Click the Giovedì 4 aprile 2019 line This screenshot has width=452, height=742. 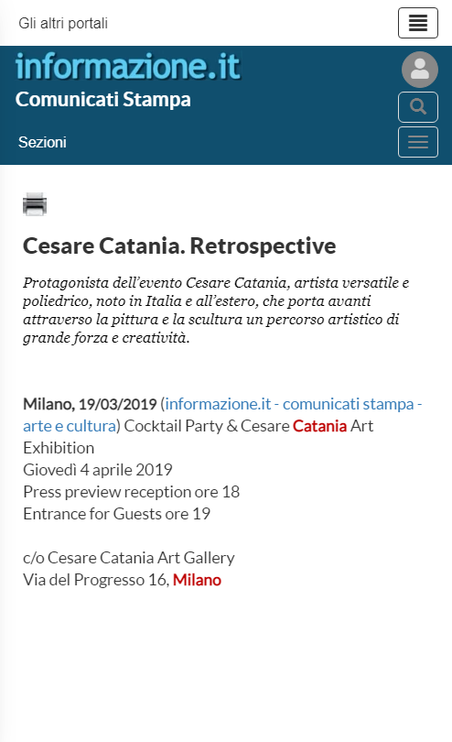point(98,470)
